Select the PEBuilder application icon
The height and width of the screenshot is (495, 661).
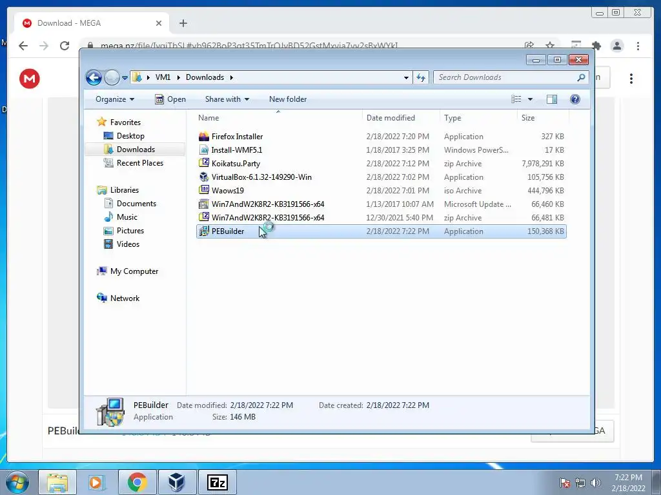click(203, 231)
